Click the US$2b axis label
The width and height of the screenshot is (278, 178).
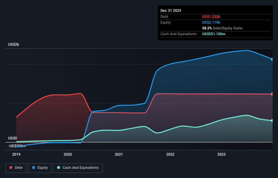14,44
